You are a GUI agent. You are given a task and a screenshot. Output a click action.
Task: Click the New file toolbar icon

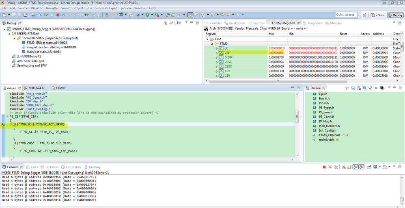pyautogui.click(x=4, y=15)
